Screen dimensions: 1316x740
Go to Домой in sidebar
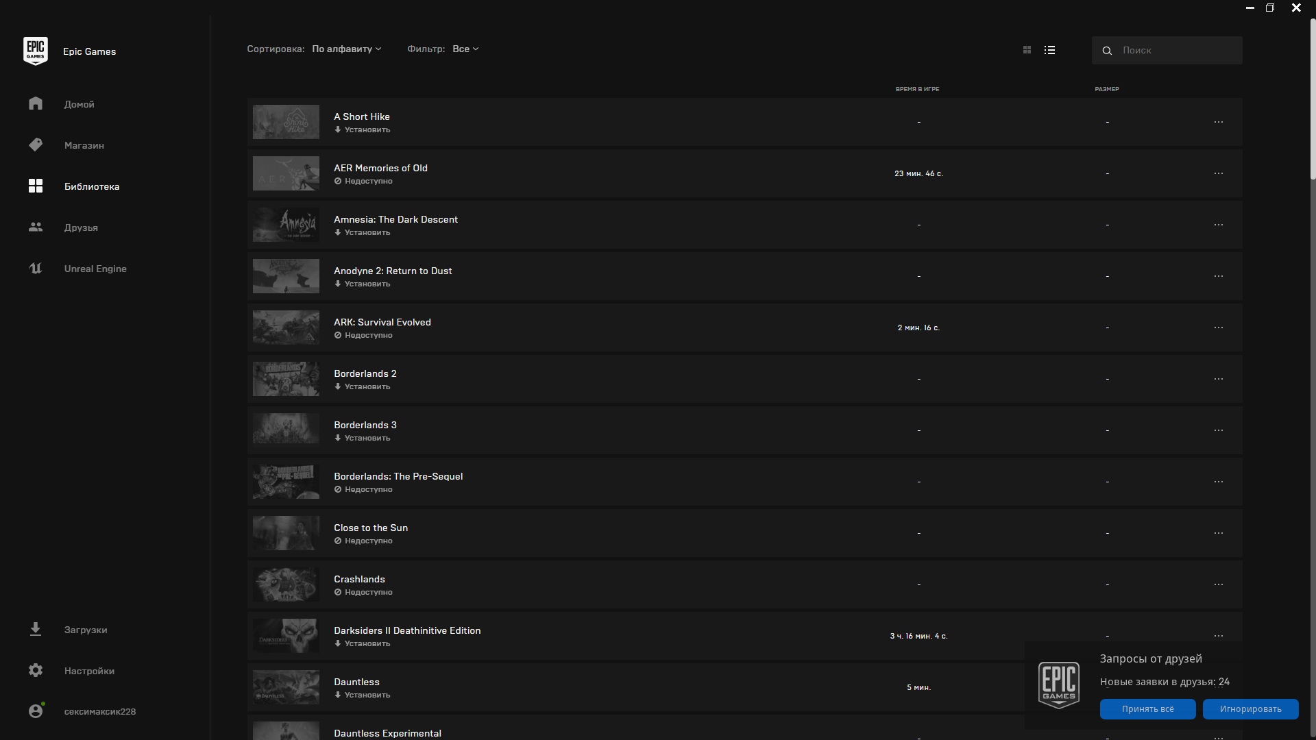pos(80,104)
